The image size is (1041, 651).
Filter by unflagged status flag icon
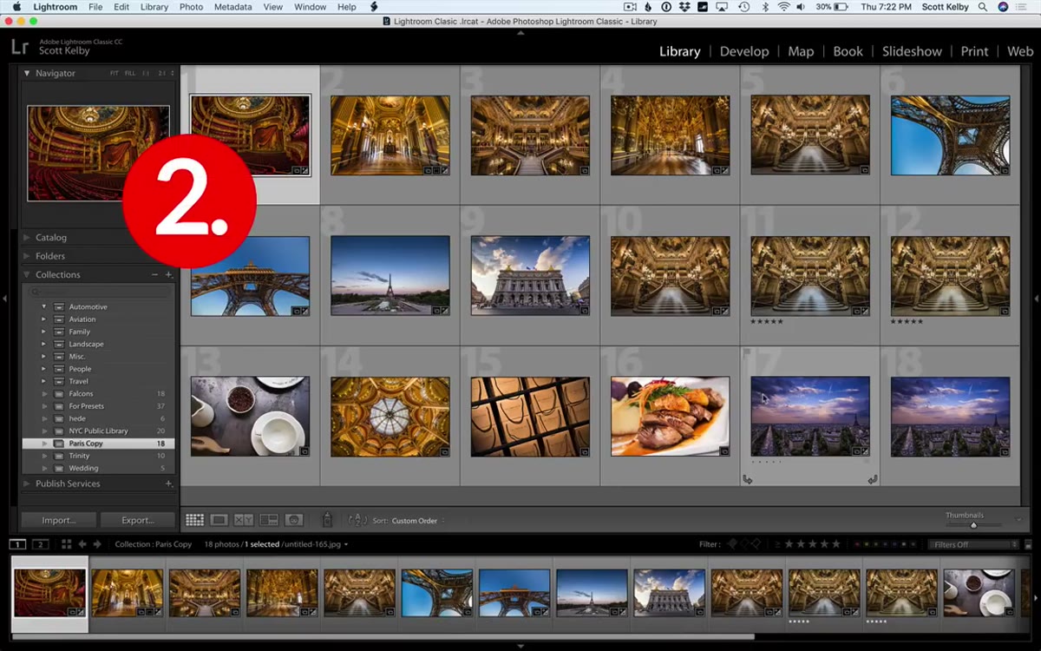pos(743,544)
